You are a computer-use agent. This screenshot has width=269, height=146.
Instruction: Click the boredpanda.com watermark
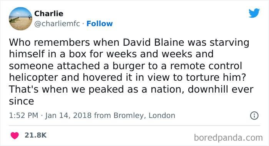point(228,138)
